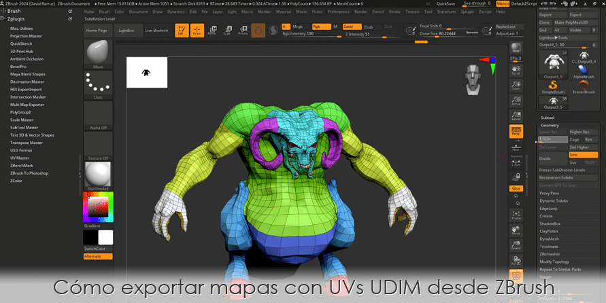This screenshot has width=606, height=303.
Task: Click the Scroll document icon
Action: click(516, 70)
